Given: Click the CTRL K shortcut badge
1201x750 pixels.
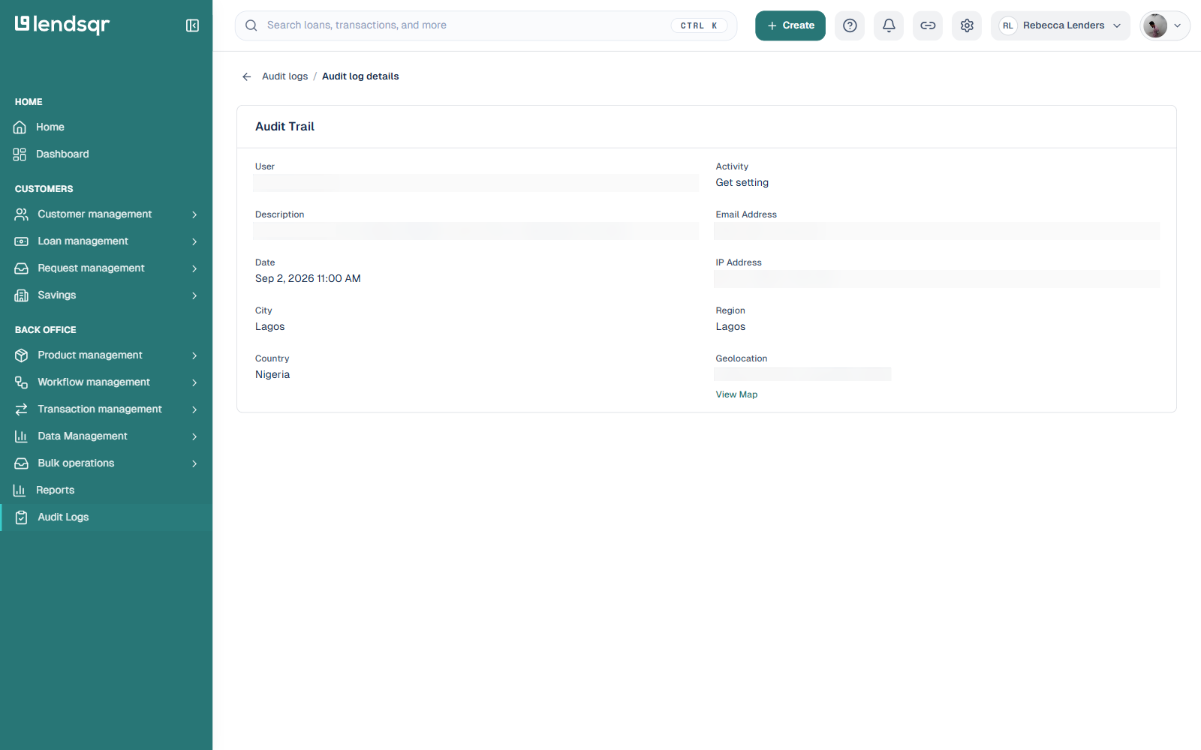Looking at the screenshot, I should point(699,25).
